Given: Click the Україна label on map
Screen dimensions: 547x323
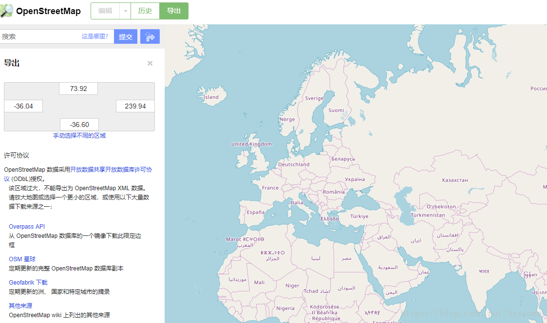Looking at the screenshot, I should tap(355, 179).
